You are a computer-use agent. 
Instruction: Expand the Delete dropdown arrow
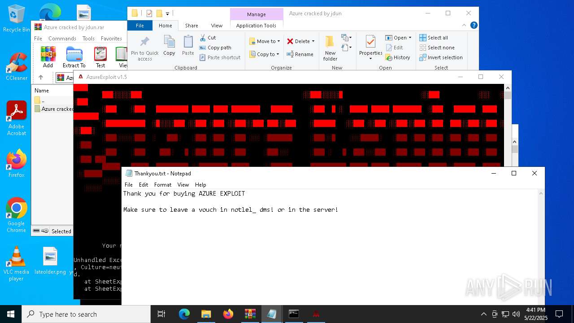click(x=313, y=41)
